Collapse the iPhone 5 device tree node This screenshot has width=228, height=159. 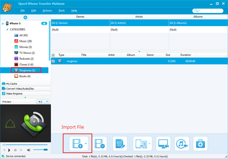[x=3, y=23]
